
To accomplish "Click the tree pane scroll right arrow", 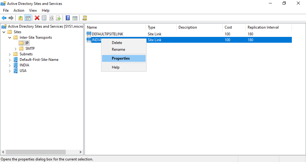I will coord(80,152).
